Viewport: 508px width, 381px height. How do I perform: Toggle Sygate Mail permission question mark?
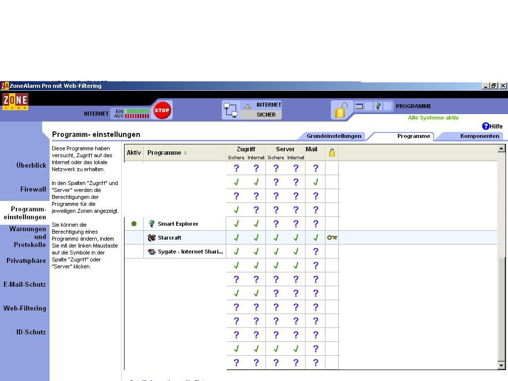[x=316, y=252]
